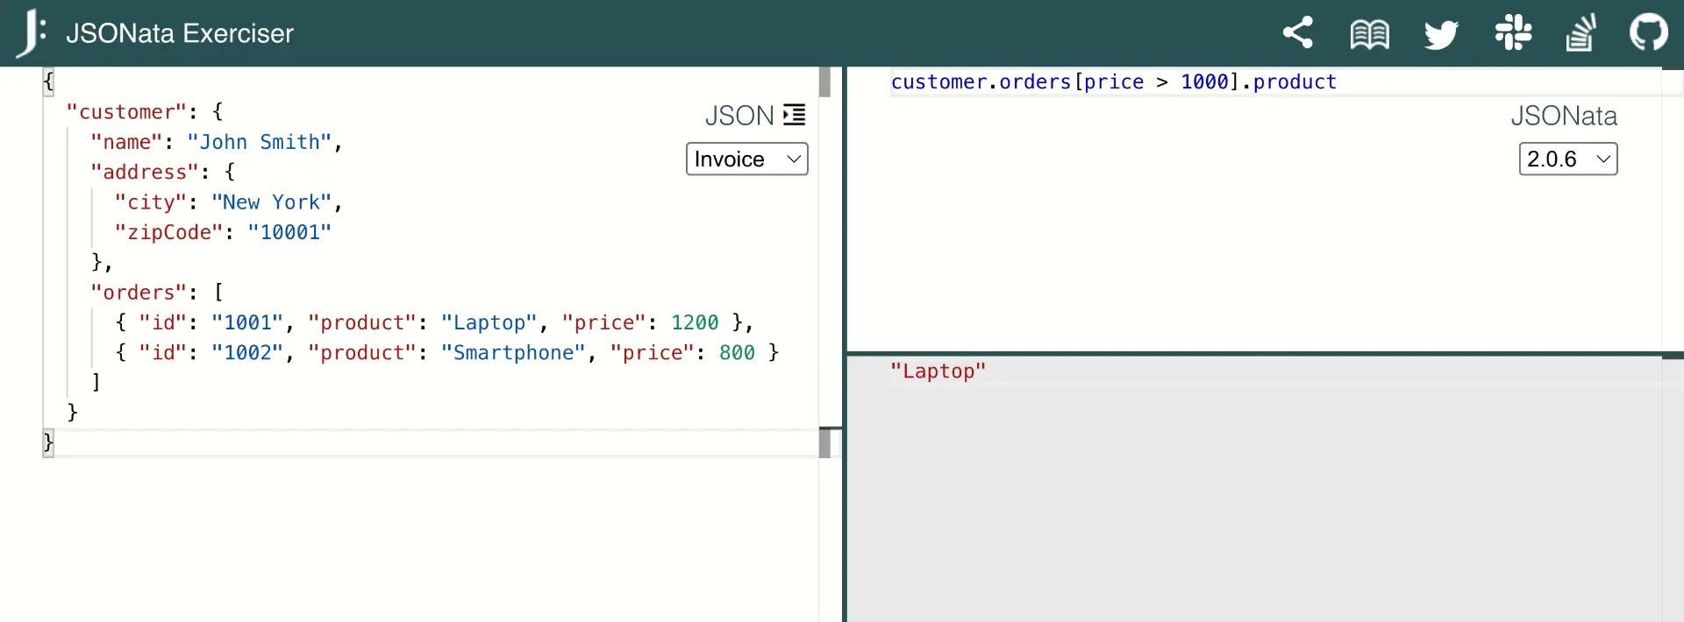Click the JSON format indent icon
This screenshot has height=622, width=1684.
tap(795, 115)
